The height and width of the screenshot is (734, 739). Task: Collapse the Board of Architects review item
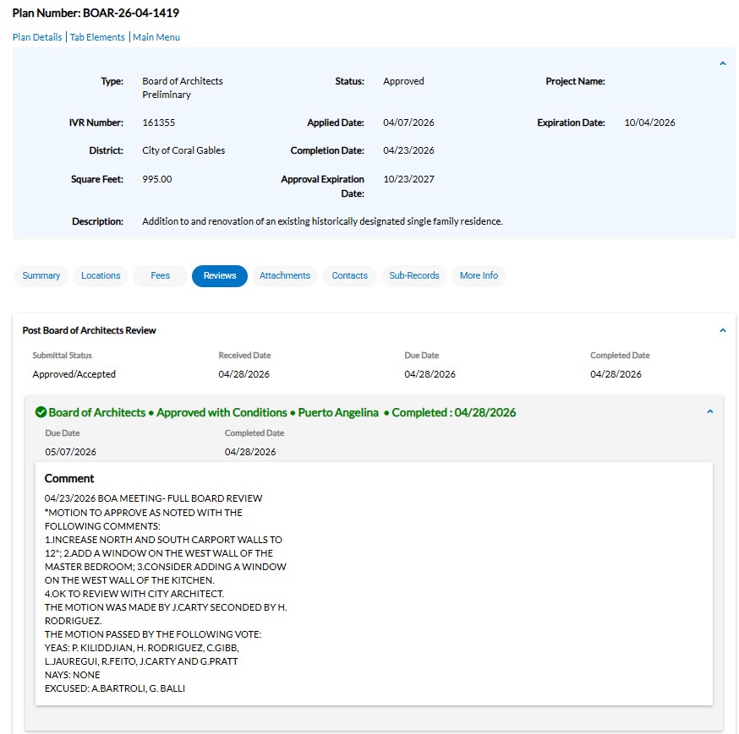click(x=709, y=411)
